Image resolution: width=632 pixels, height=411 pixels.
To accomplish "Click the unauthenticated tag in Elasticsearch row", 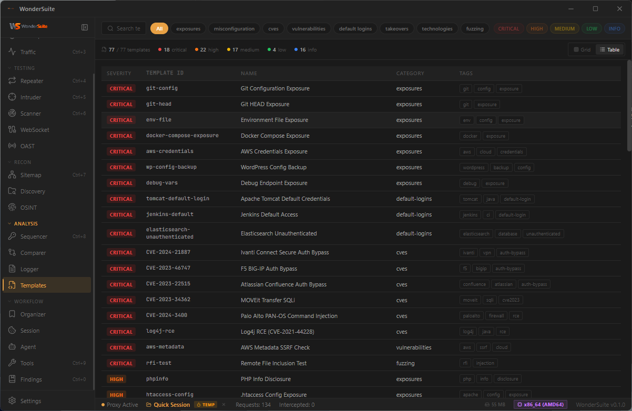I will pos(544,233).
